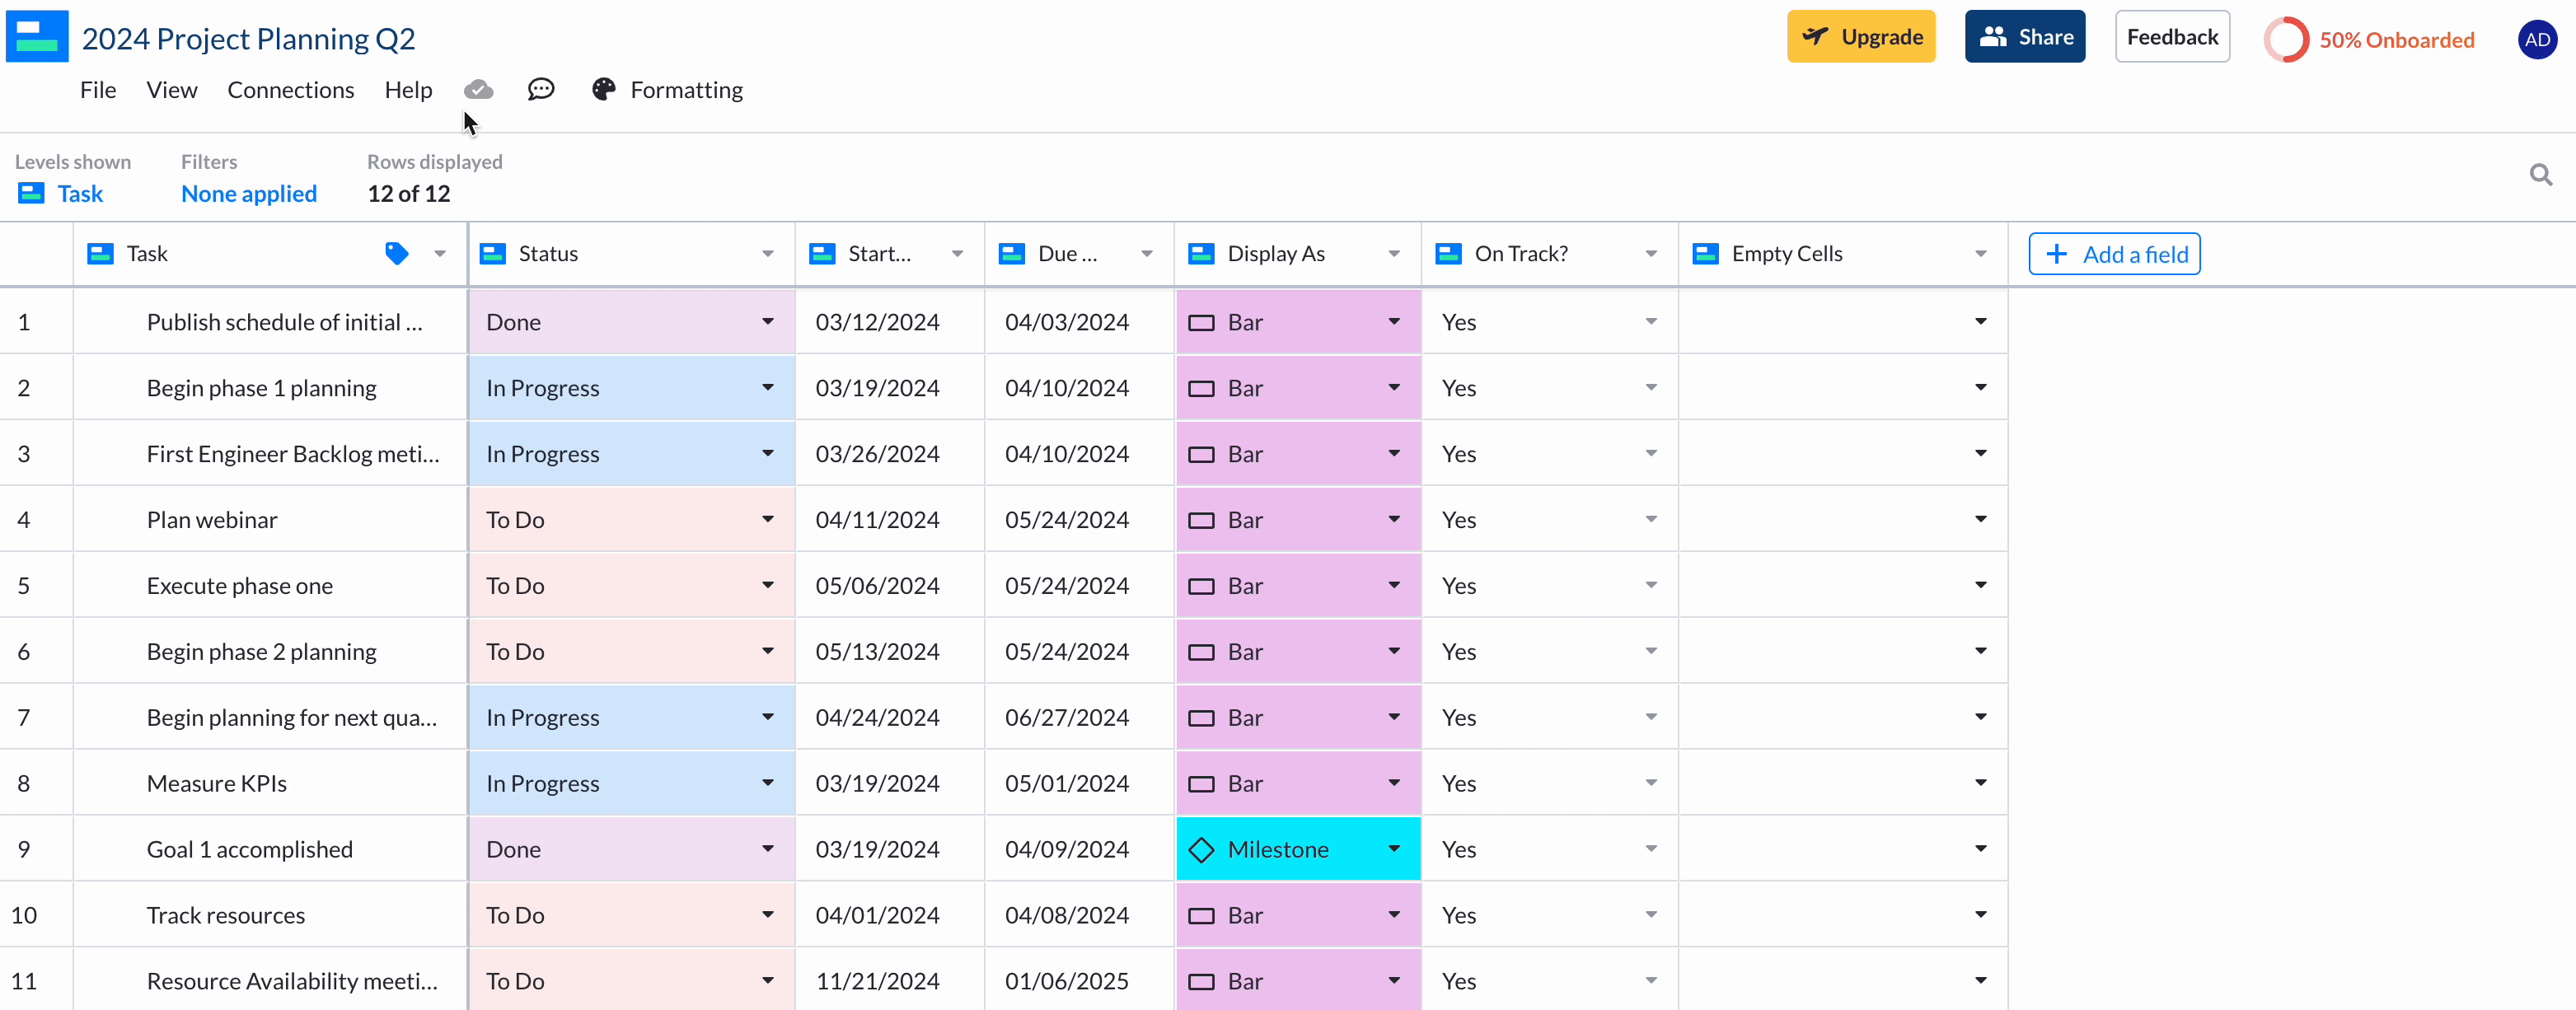This screenshot has width=2576, height=1010.
Task: Click the cloud sync status icon
Action: coord(478,88)
